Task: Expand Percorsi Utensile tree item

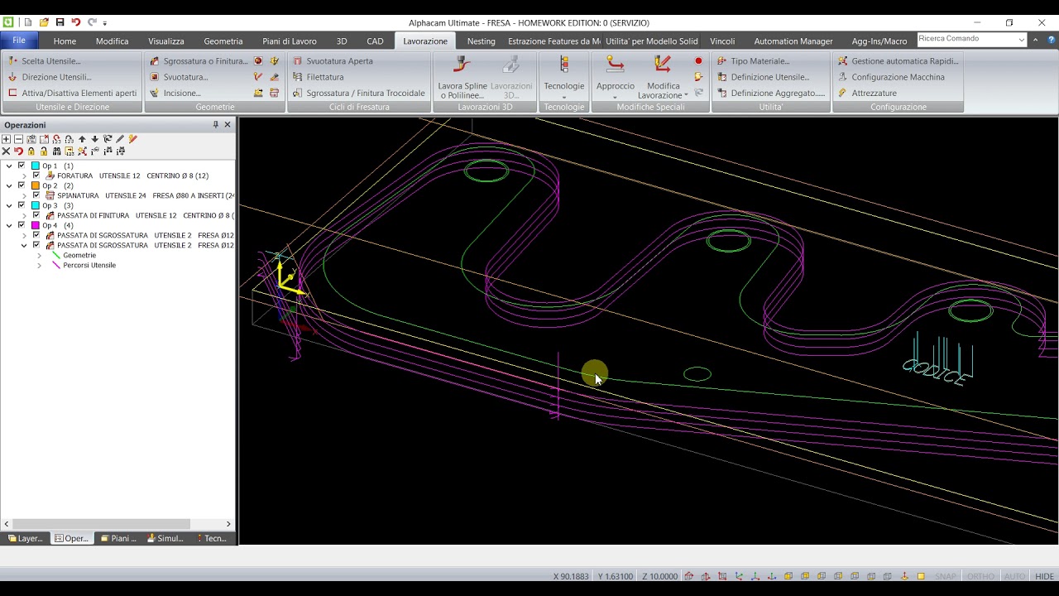Action: point(39,265)
